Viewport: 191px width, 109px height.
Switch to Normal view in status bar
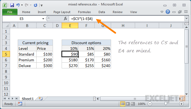point(123,104)
